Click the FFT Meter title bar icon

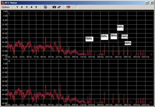3,3
